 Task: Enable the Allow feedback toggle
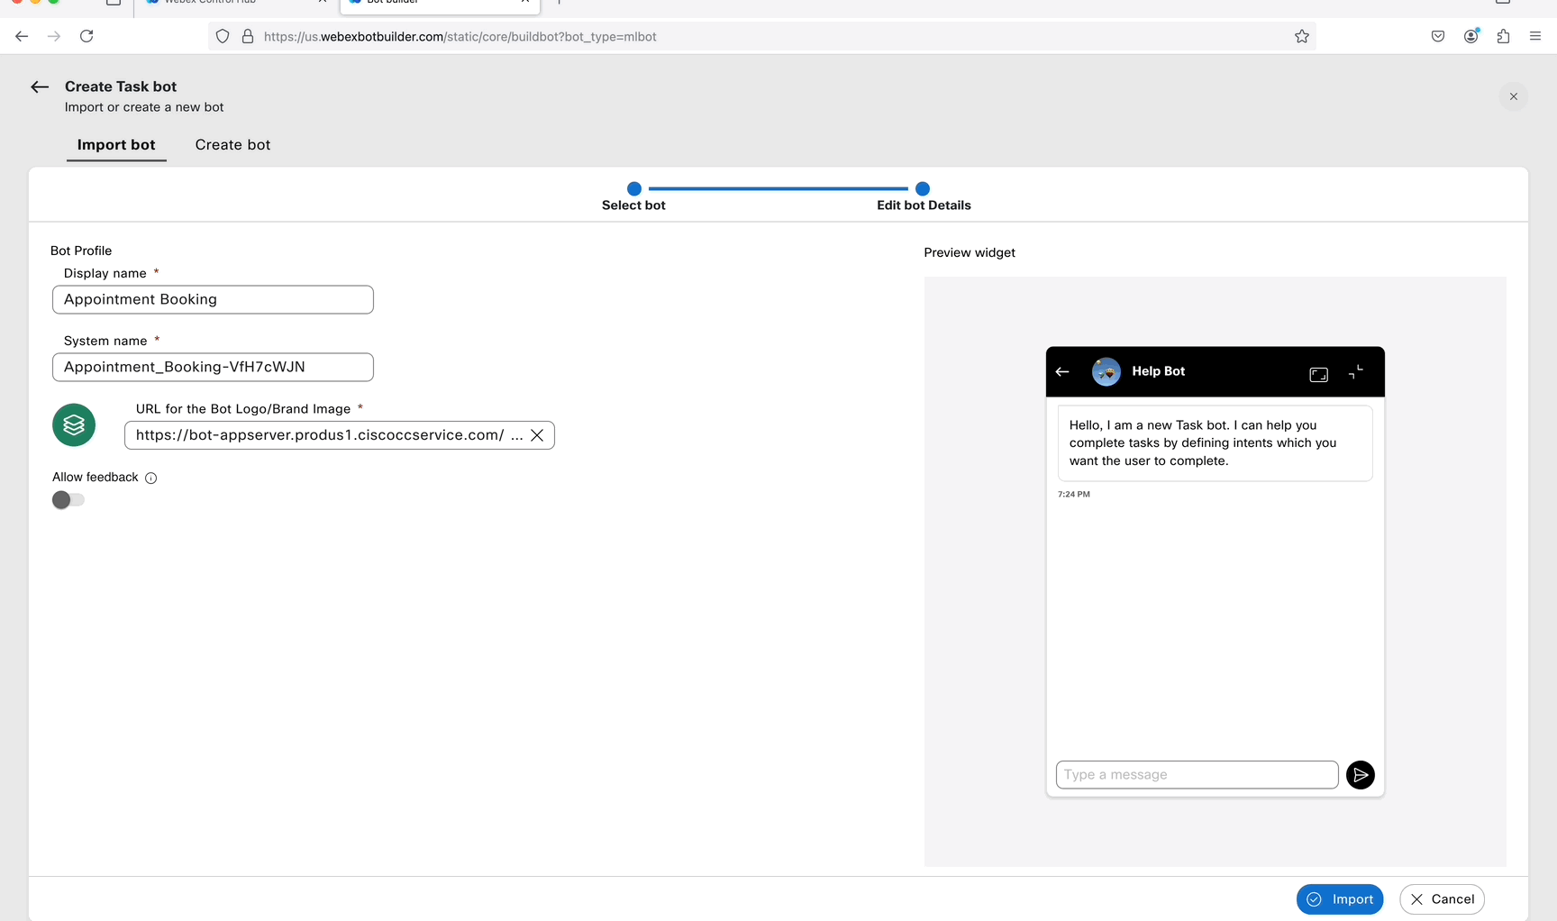(68, 500)
